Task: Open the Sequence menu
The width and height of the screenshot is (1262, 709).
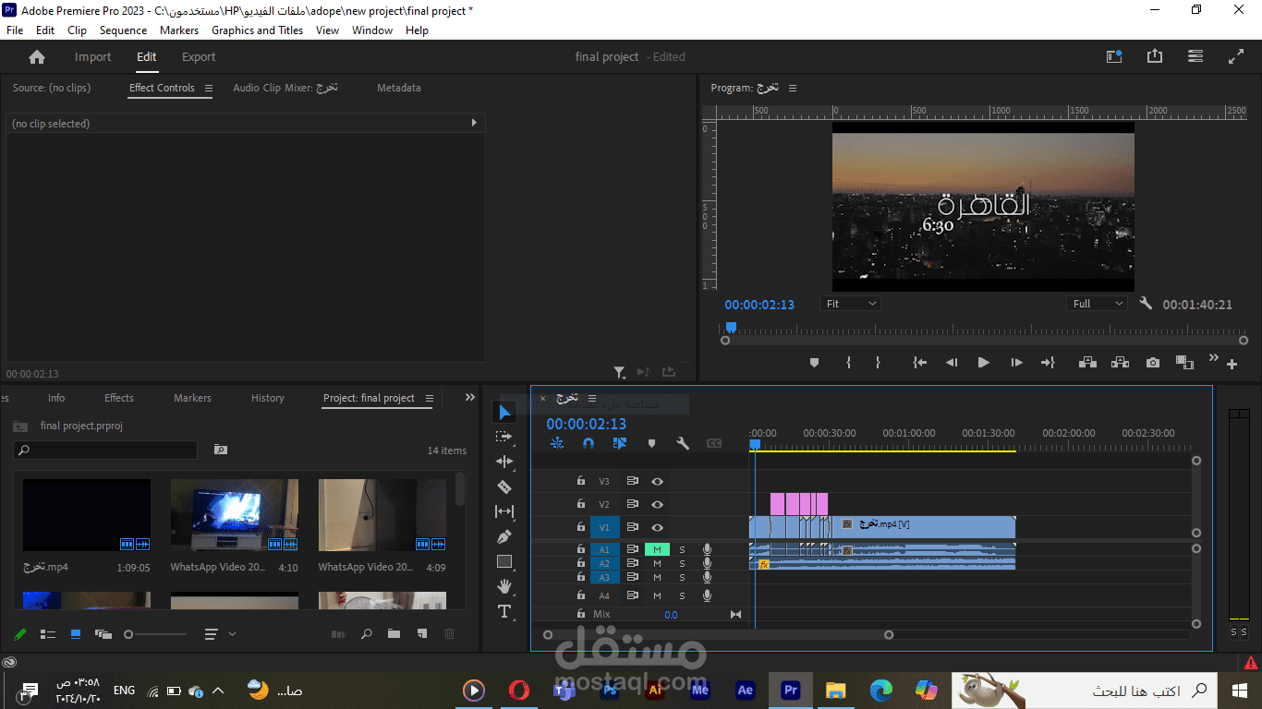Action: pyautogui.click(x=124, y=30)
